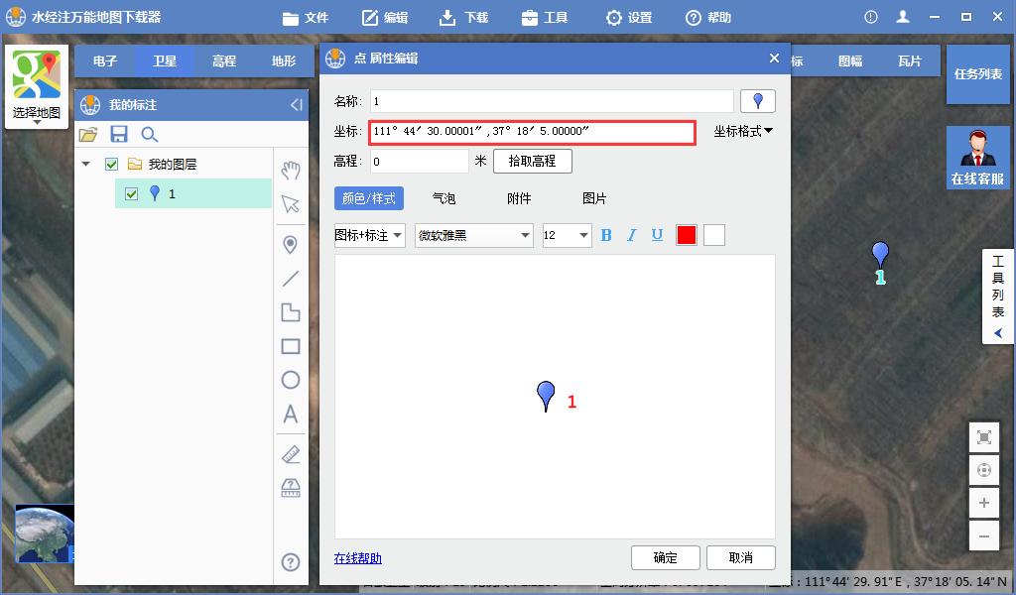Select the circle drawing tool

coord(291,379)
